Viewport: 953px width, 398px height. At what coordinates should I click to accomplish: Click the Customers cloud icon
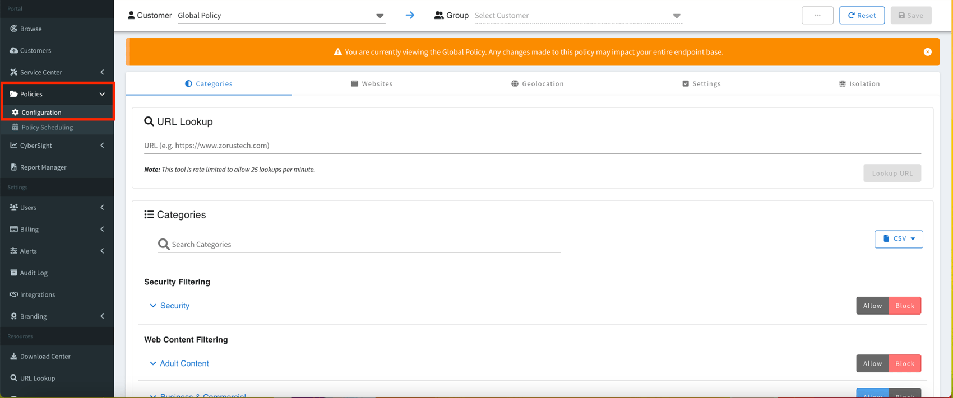(14, 50)
